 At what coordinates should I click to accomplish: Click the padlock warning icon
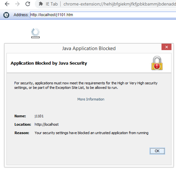[x=157, y=63]
